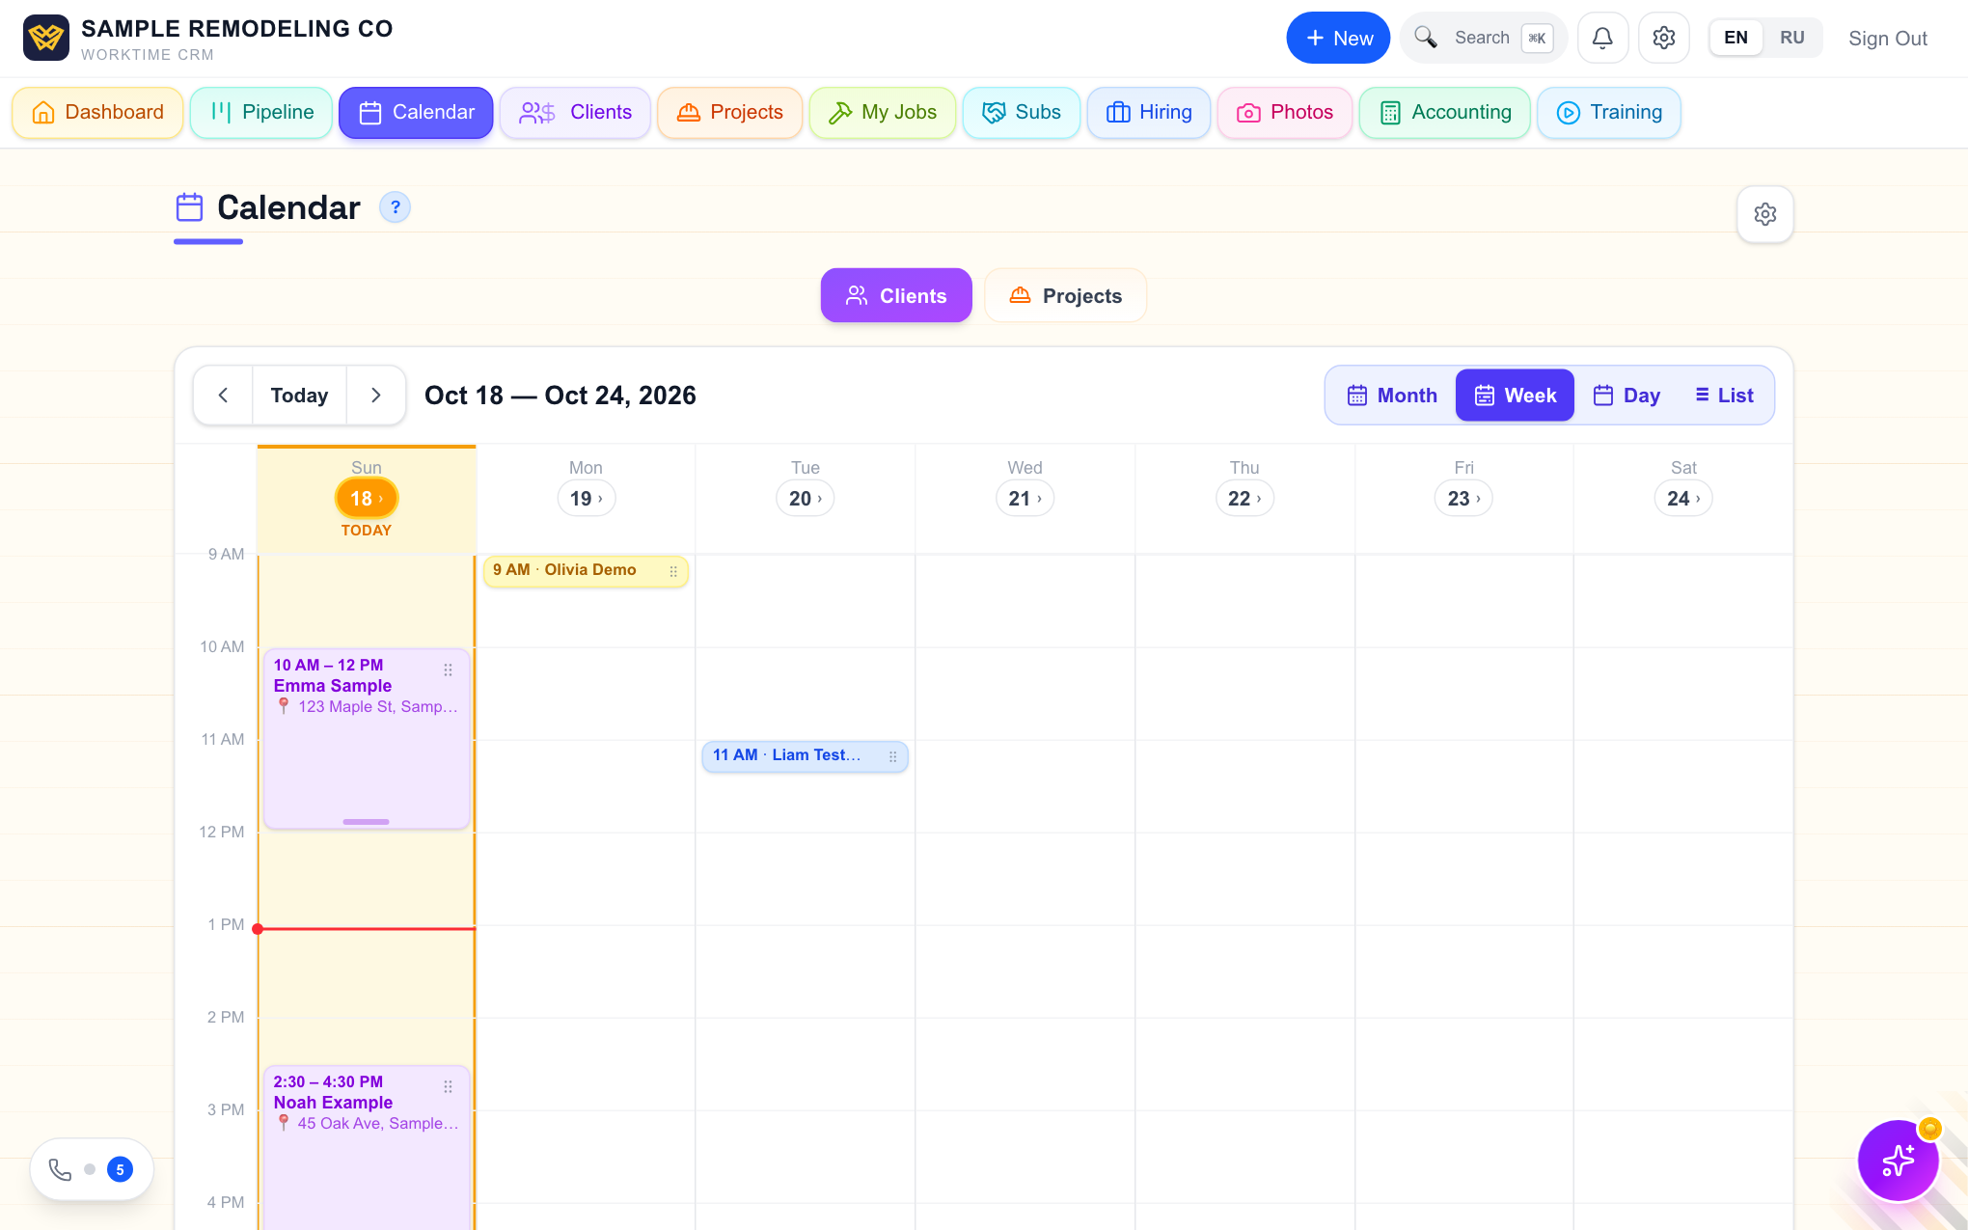Switch to Day view
The width and height of the screenshot is (1968, 1230).
[x=1626, y=396]
